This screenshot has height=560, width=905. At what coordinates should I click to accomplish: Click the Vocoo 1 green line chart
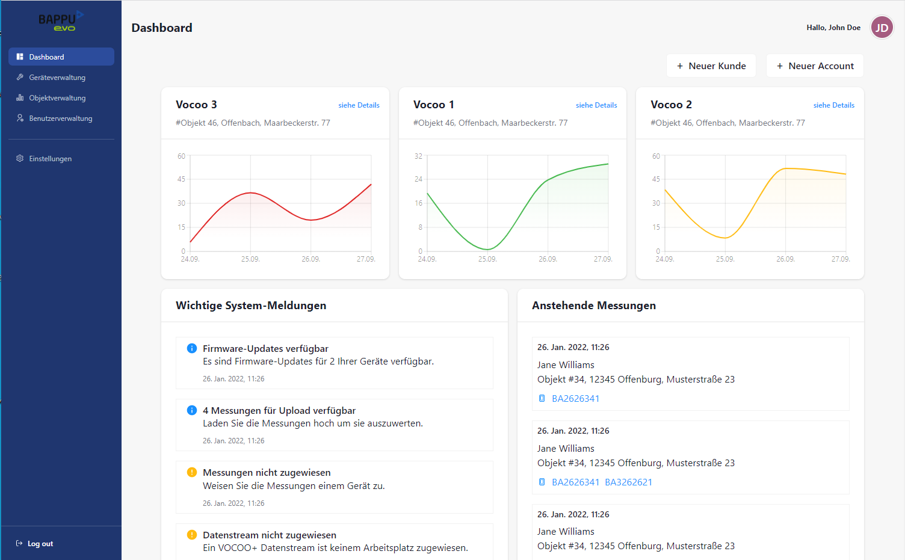tap(517, 205)
